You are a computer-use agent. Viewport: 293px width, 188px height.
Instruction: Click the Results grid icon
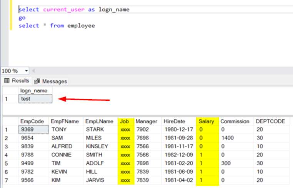[x=7, y=81]
